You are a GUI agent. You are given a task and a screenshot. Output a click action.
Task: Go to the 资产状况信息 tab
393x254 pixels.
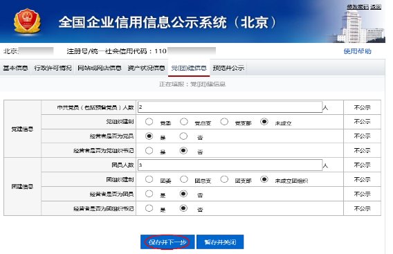[x=147, y=68]
